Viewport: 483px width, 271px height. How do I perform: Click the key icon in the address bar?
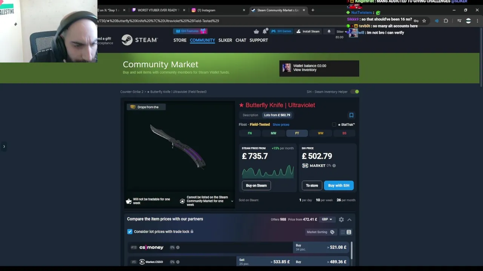416,21
